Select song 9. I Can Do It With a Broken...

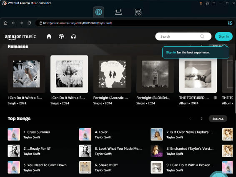(x=190, y=165)
